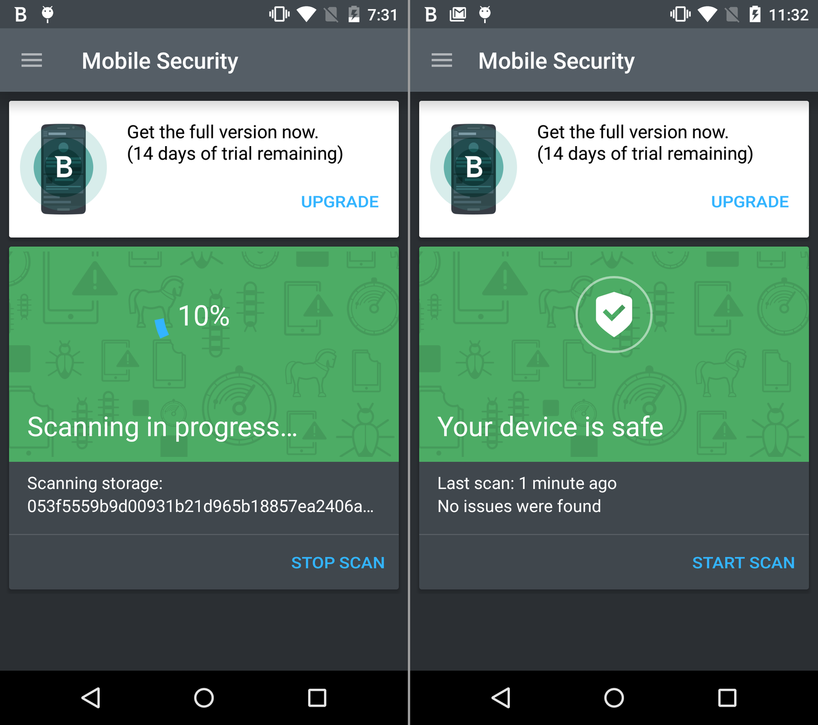Image resolution: width=818 pixels, height=725 pixels.
Task: Tap START SCAN to begin scanning
Action: click(743, 563)
